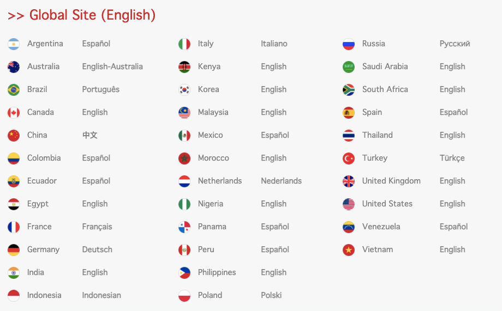
Task: Select the India flag icon
Action: [x=14, y=273]
